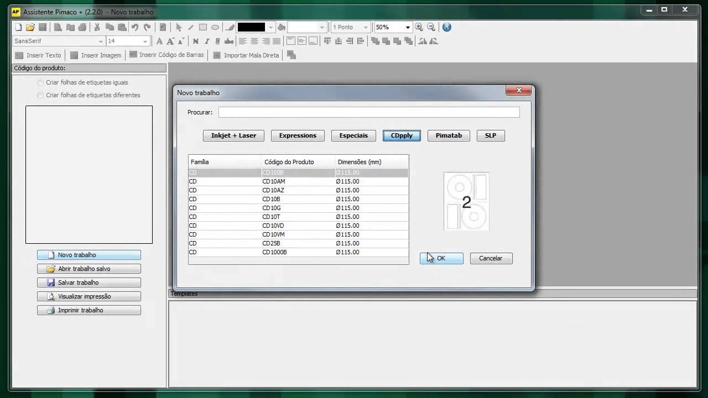Click the Inserir Imagem tool
The width and height of the screenshot is (708, 398).
(96, 55)
